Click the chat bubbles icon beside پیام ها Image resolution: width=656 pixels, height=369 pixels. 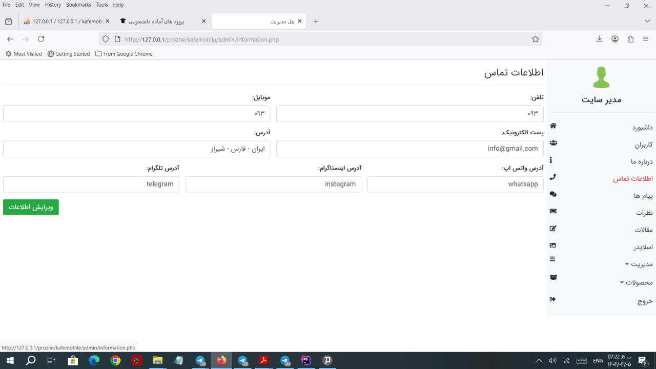pos(553,194)
